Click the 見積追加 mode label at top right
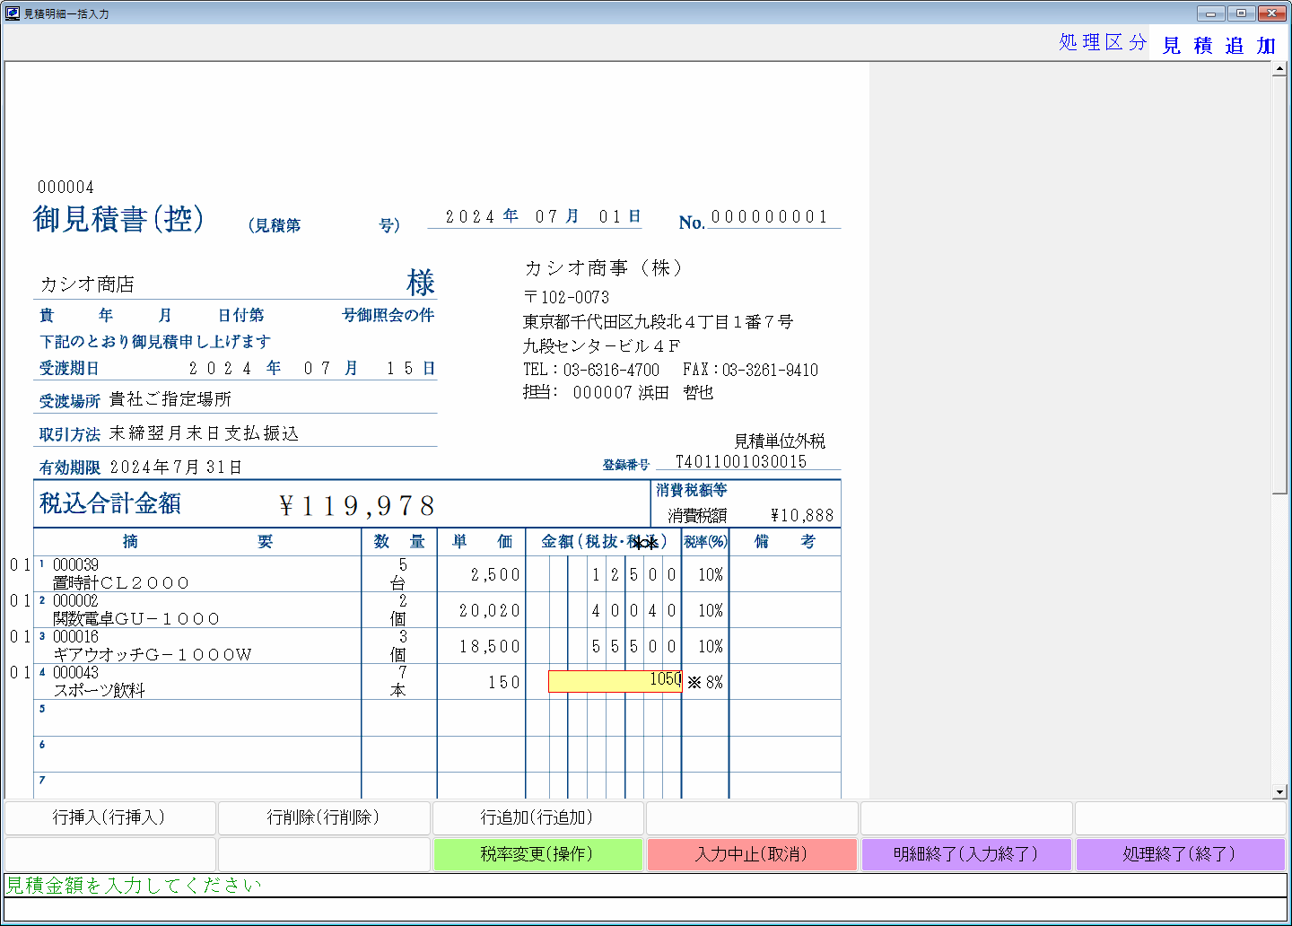The width and height of the screenshot is (1292, 926). (1218, 45)
